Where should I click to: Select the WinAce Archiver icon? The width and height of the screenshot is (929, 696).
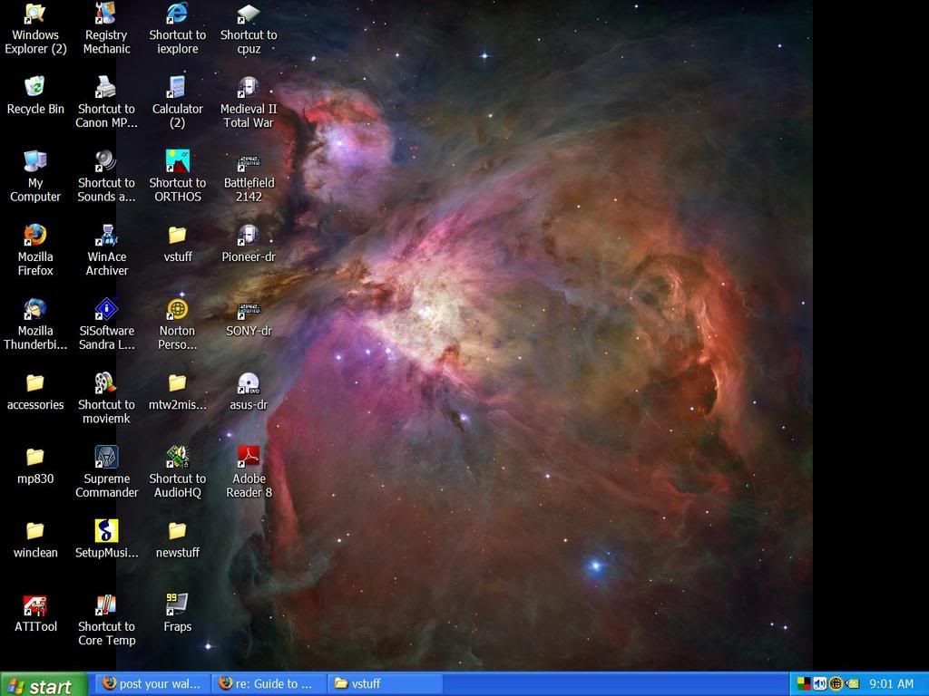click(x=106, y=237)
